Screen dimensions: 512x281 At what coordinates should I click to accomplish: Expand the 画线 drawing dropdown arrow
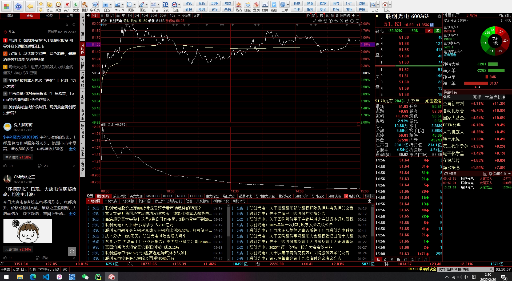147,5
